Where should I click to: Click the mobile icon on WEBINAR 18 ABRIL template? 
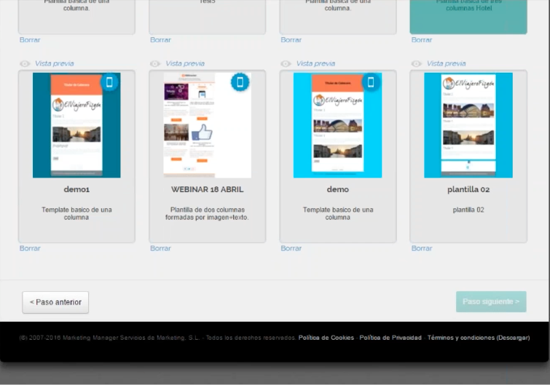coord(240,82)
